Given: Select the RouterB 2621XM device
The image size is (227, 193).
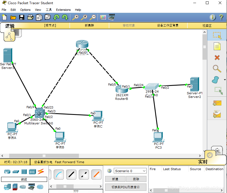Looking at the screenshot, I should [122, 89].
